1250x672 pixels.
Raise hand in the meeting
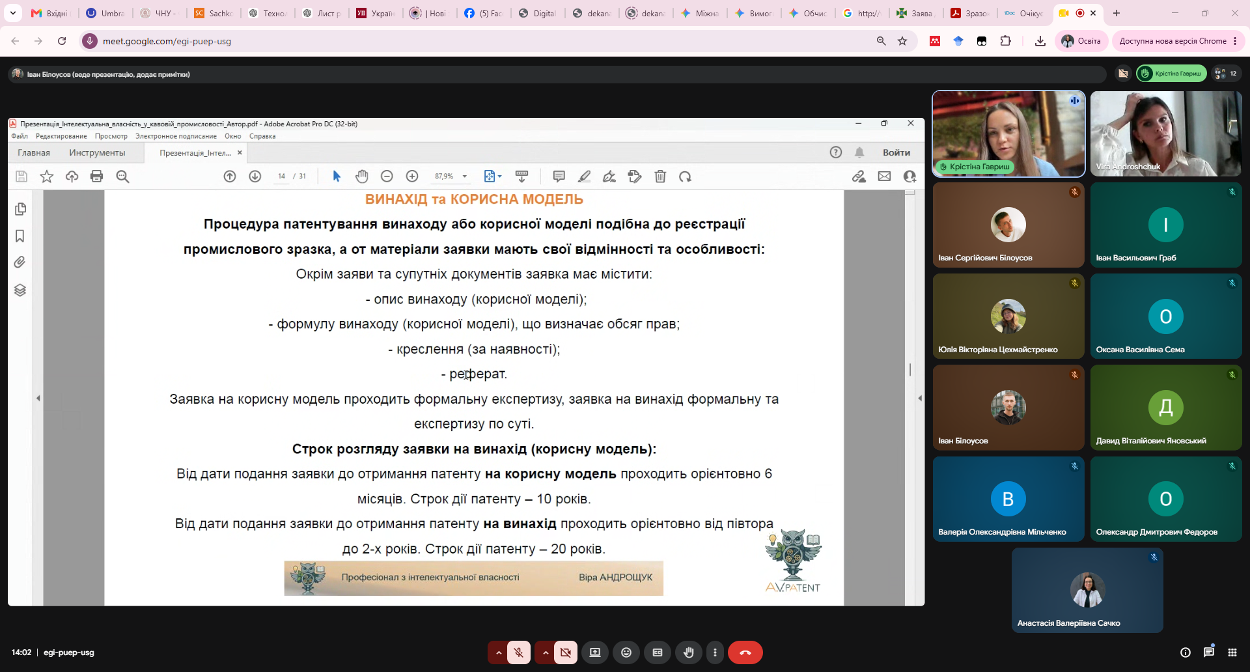pos(688,652)
